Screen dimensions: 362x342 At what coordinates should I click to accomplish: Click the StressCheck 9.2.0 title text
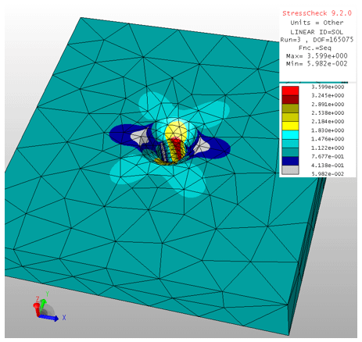(317, 13)
